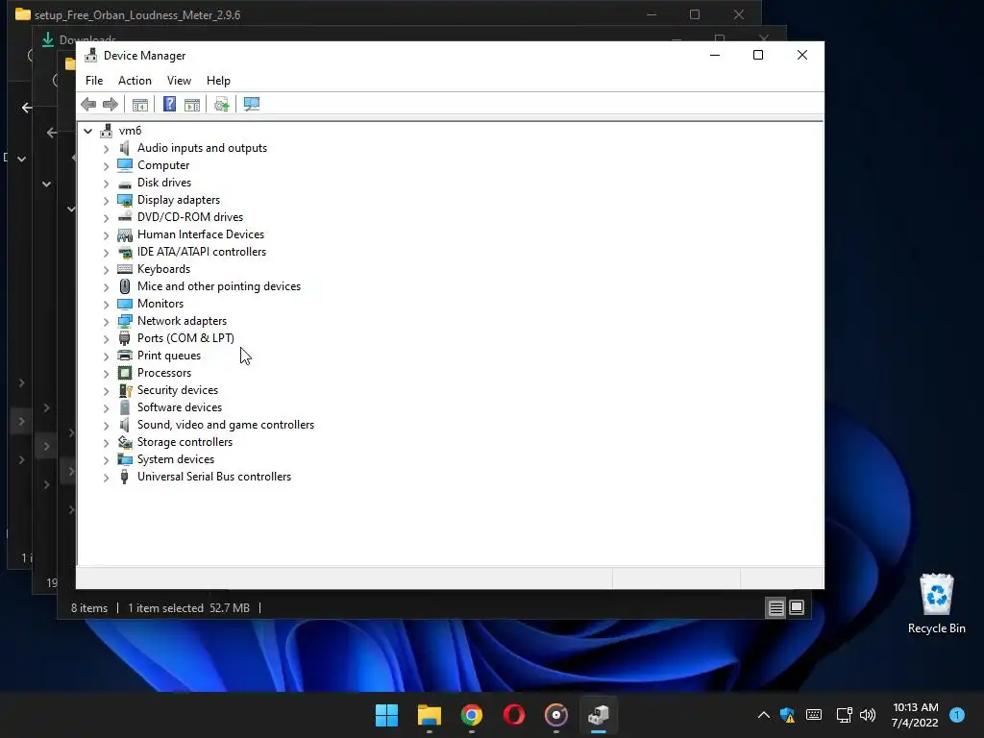Select the Keyboards icon

[125, 269]
